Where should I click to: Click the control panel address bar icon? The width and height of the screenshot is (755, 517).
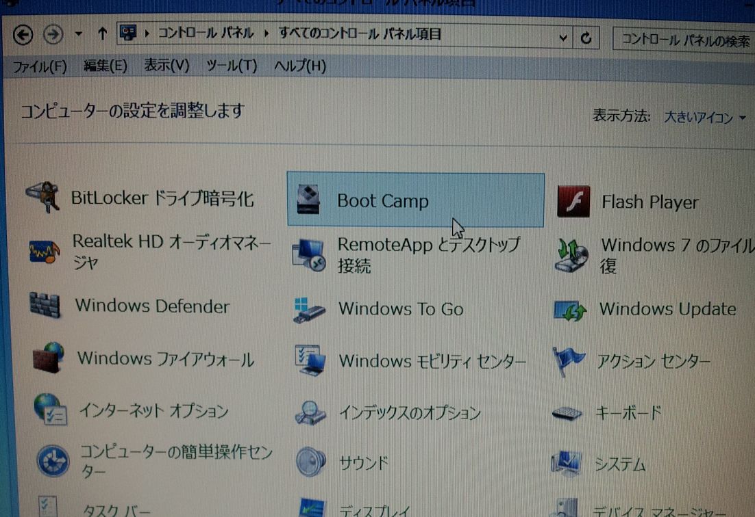128,33
